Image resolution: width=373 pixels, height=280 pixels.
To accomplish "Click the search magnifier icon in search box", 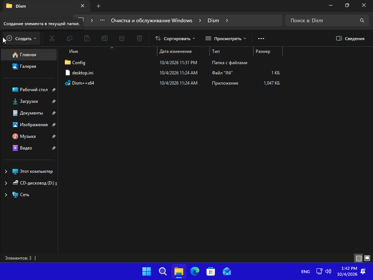I will click(x=362, y=20).
